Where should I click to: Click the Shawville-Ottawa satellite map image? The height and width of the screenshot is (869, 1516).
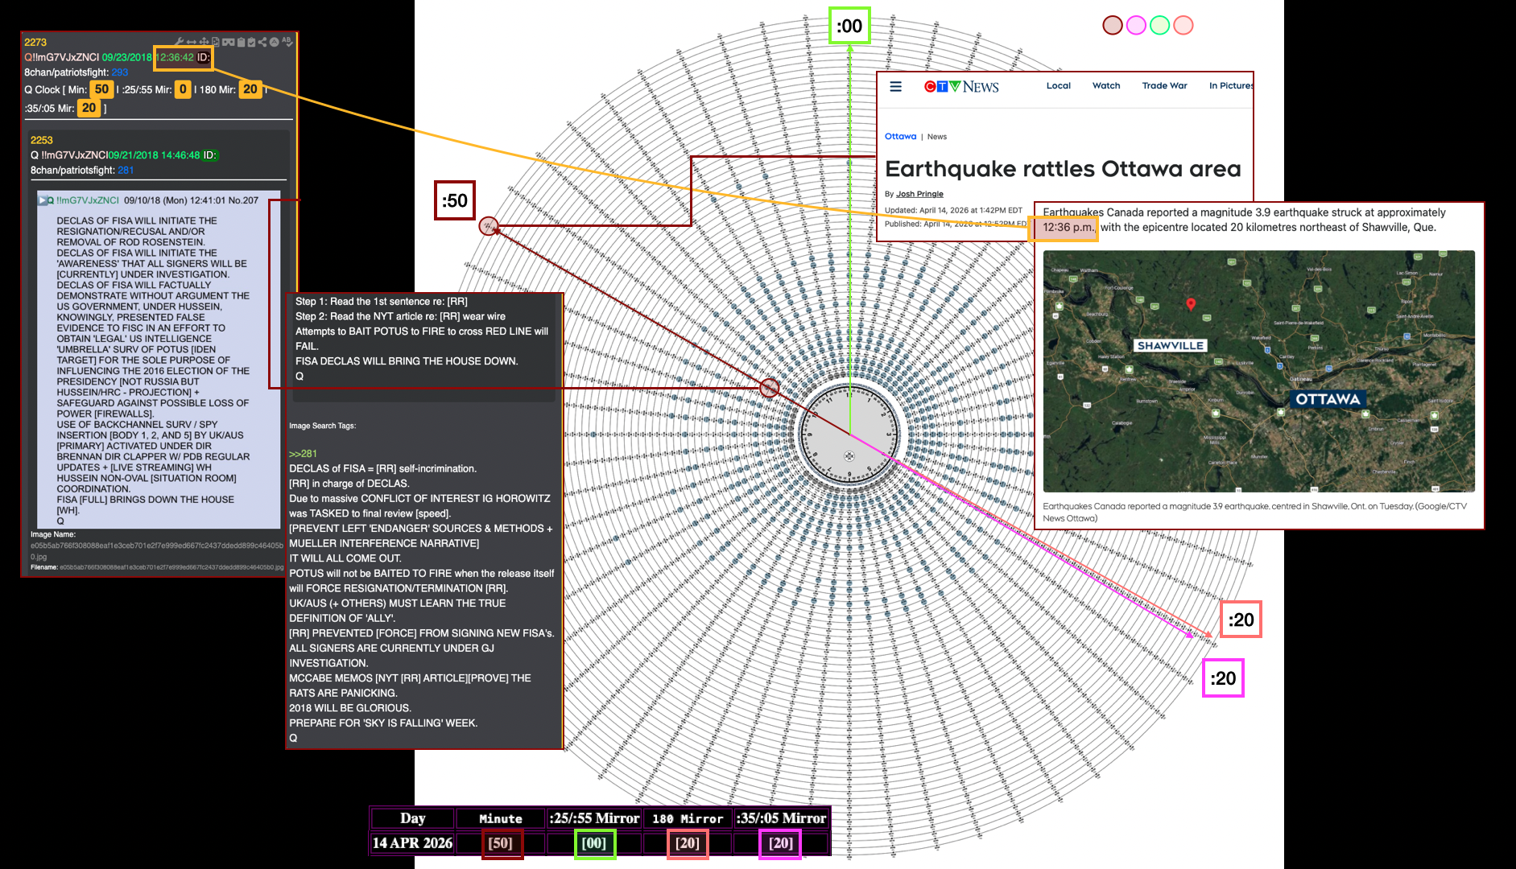(1258, 371)
